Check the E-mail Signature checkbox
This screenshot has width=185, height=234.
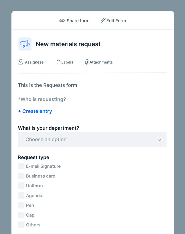21,166
